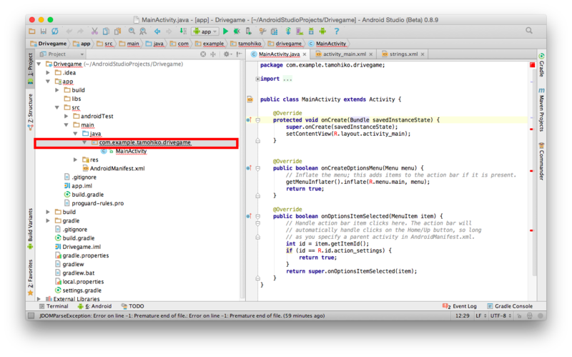This screenshot has height=357, width=572.
Task: Expand External Libraries node
Action: tap(39, 299)
